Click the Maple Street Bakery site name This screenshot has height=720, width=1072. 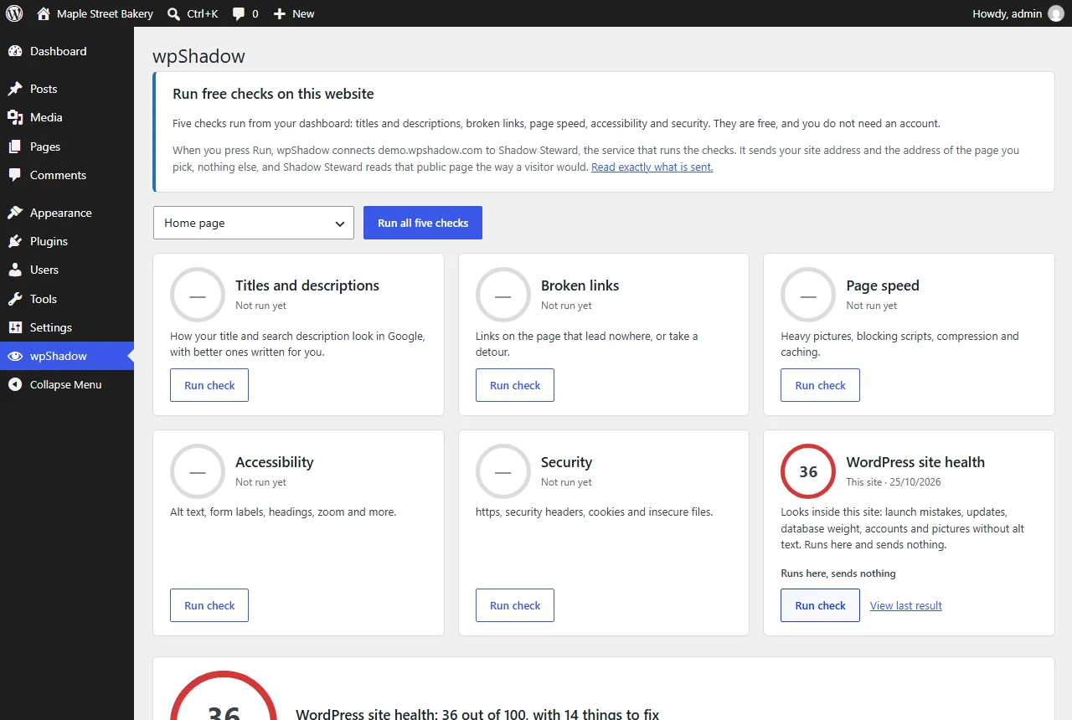pos(105,13)
